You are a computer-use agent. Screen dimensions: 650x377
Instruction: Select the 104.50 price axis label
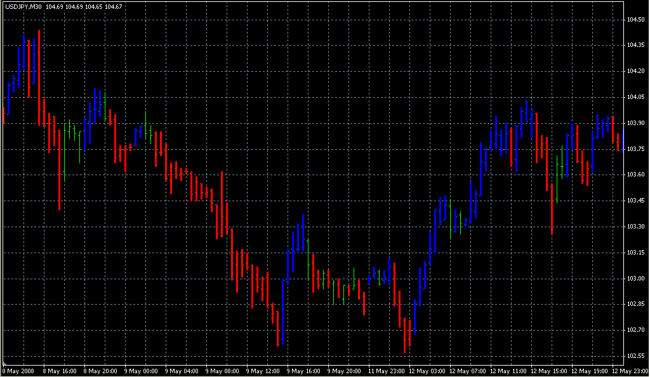[x=635, y=20]
